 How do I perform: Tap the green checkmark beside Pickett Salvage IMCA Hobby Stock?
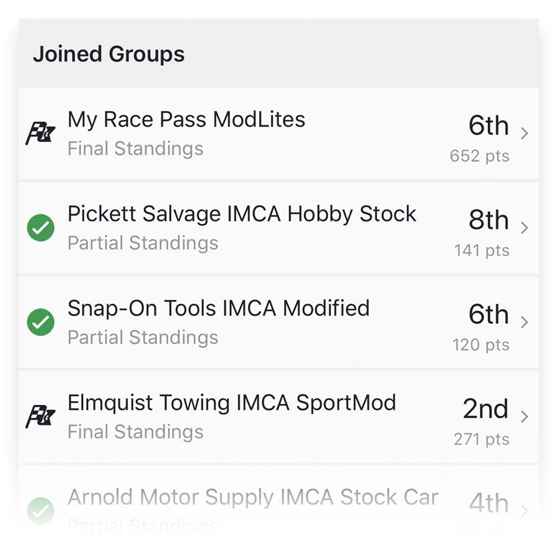coord(40,228)
